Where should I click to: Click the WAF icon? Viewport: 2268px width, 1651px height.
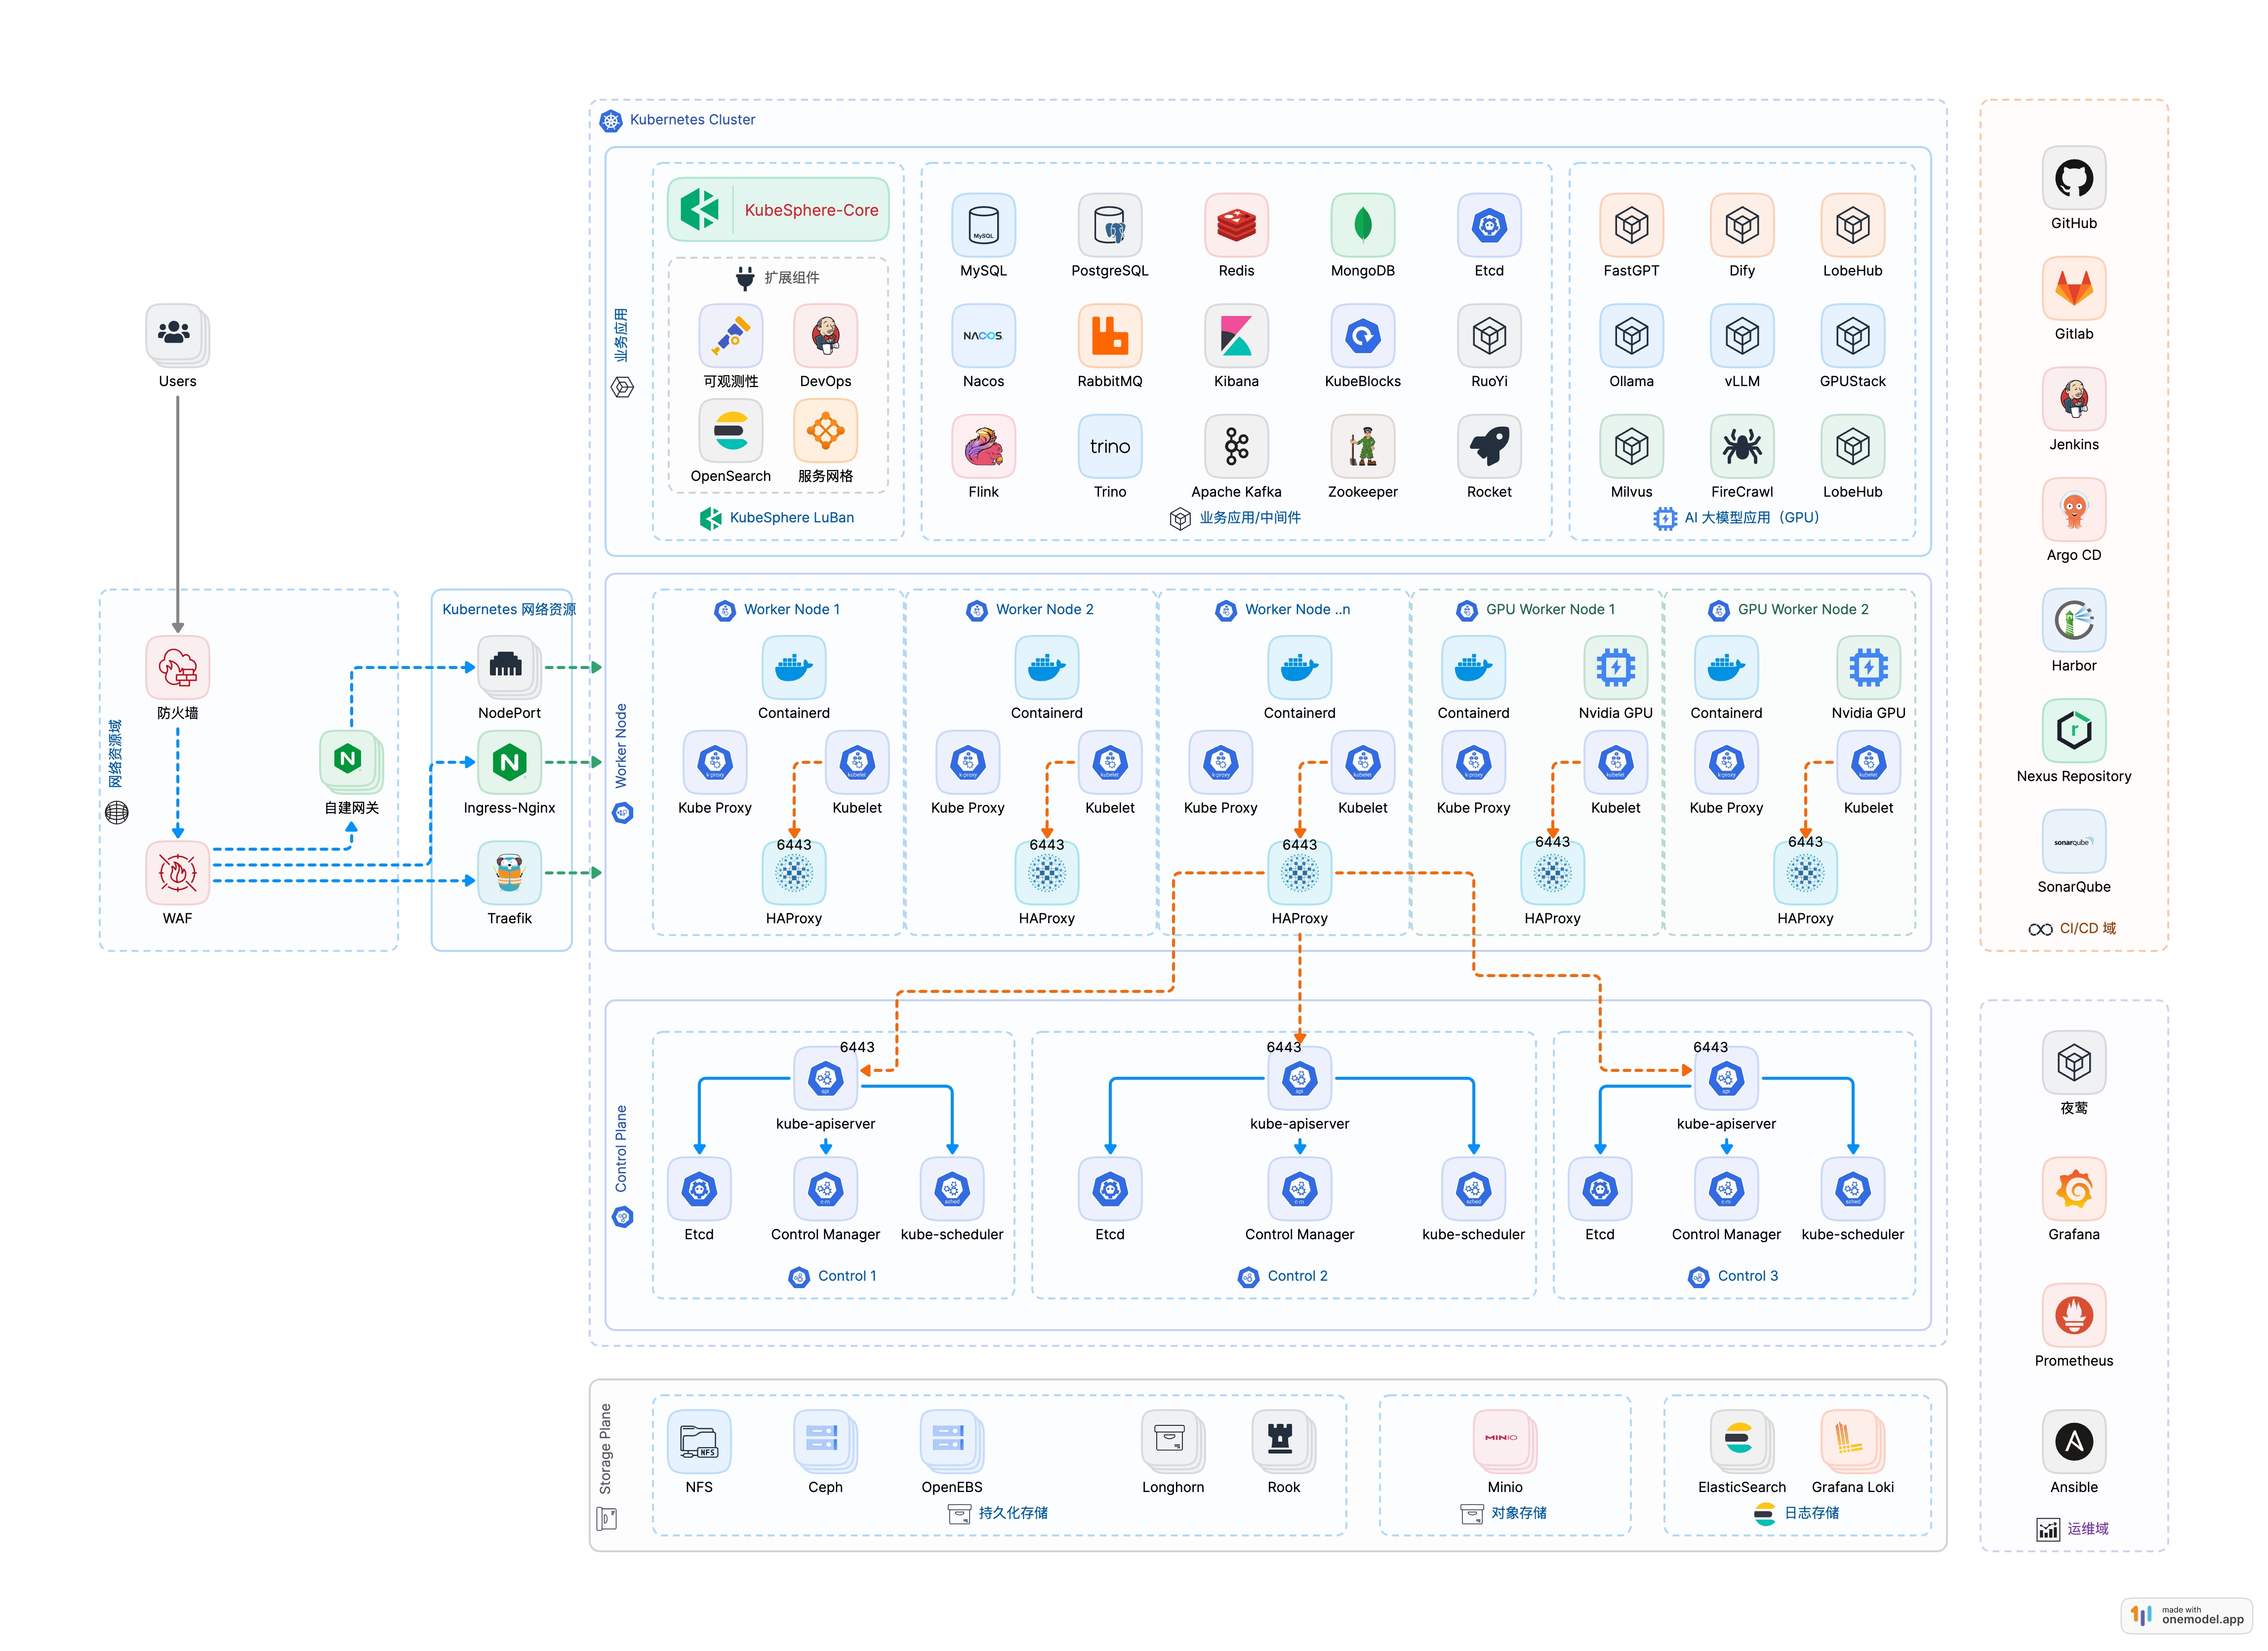[x=177, y=872]
